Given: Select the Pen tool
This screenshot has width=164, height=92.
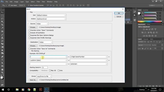Looking at the screenshot, I should point(2,57).
